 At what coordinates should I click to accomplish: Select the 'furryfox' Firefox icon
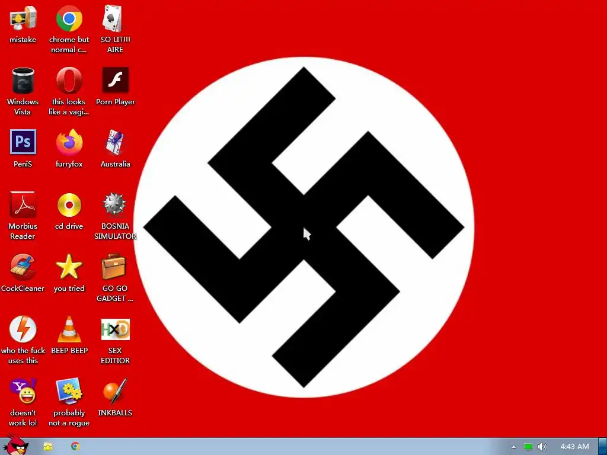[69, 142]
